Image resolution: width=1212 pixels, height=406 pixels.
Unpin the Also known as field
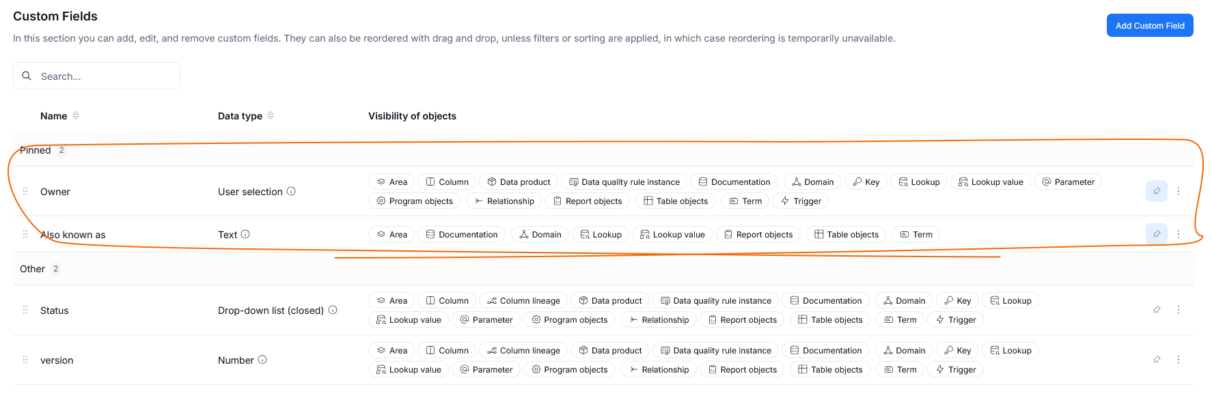(1157, 234)
